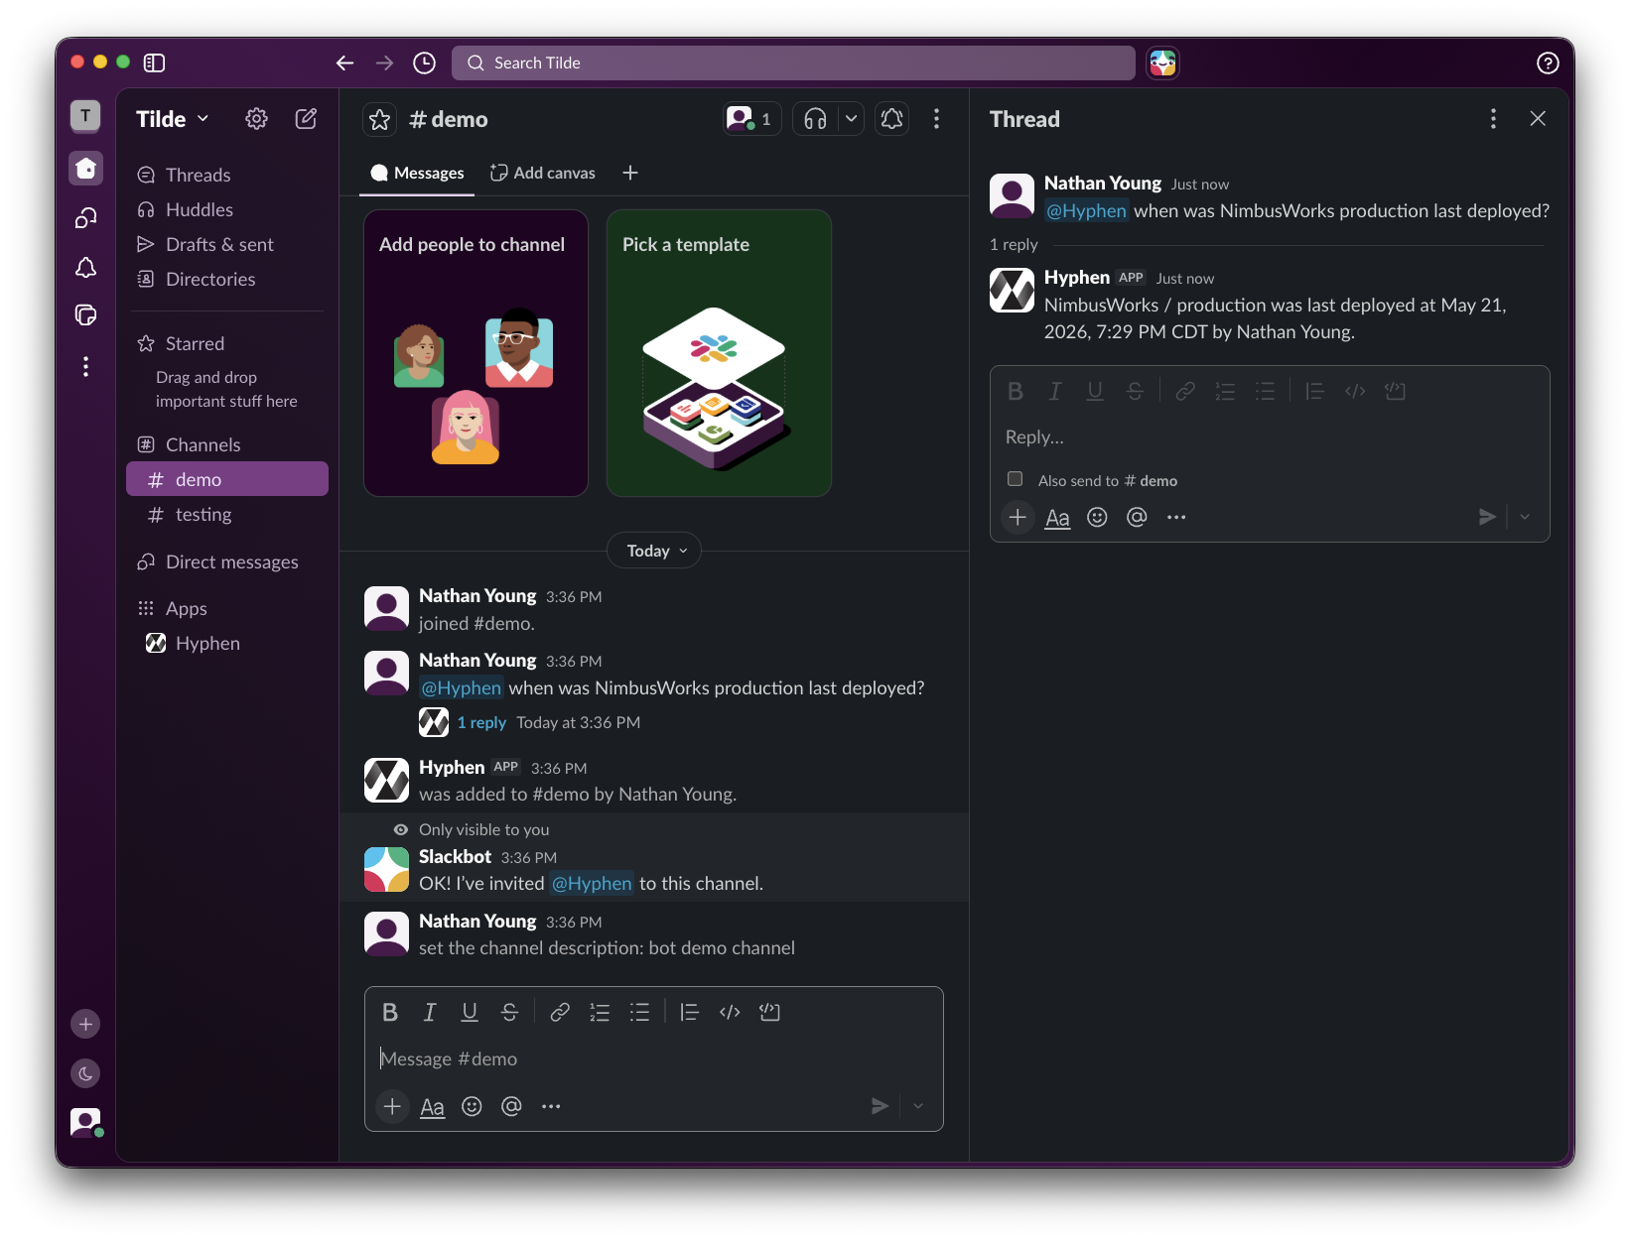Toggle italic in channel message composer
Screen dimensions: 1630x1241
click(x=430, y=1012)
